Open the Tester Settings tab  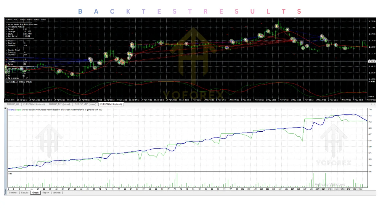(13, 193)
